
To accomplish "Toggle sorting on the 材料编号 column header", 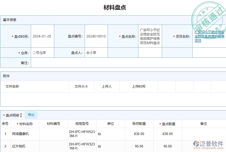I will [54, 124].
